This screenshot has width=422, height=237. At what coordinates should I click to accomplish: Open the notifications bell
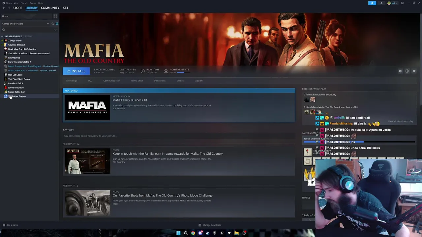click(381, 3)
